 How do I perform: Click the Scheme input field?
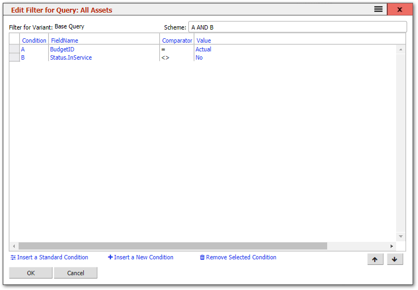tap(298, 27)
